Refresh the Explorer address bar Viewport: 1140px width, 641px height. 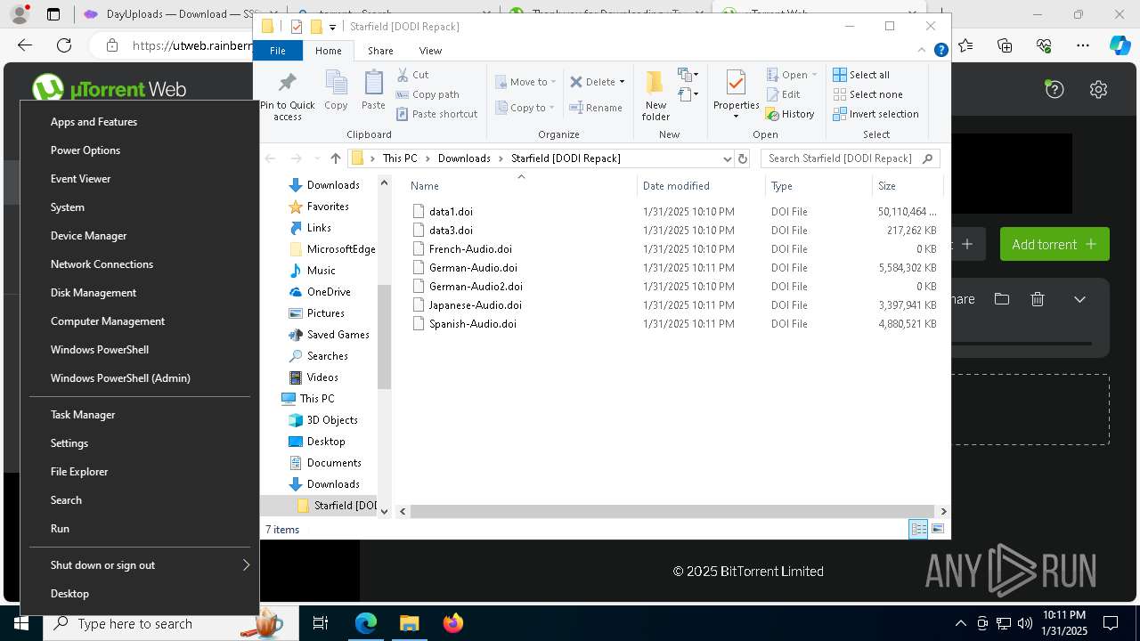(743, 158)
